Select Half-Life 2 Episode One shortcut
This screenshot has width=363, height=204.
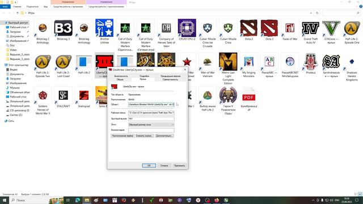coord(352,28)
